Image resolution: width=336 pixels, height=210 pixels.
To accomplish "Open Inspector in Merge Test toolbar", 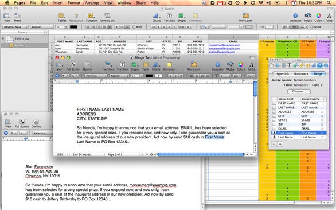I will [x=217, y=66].
